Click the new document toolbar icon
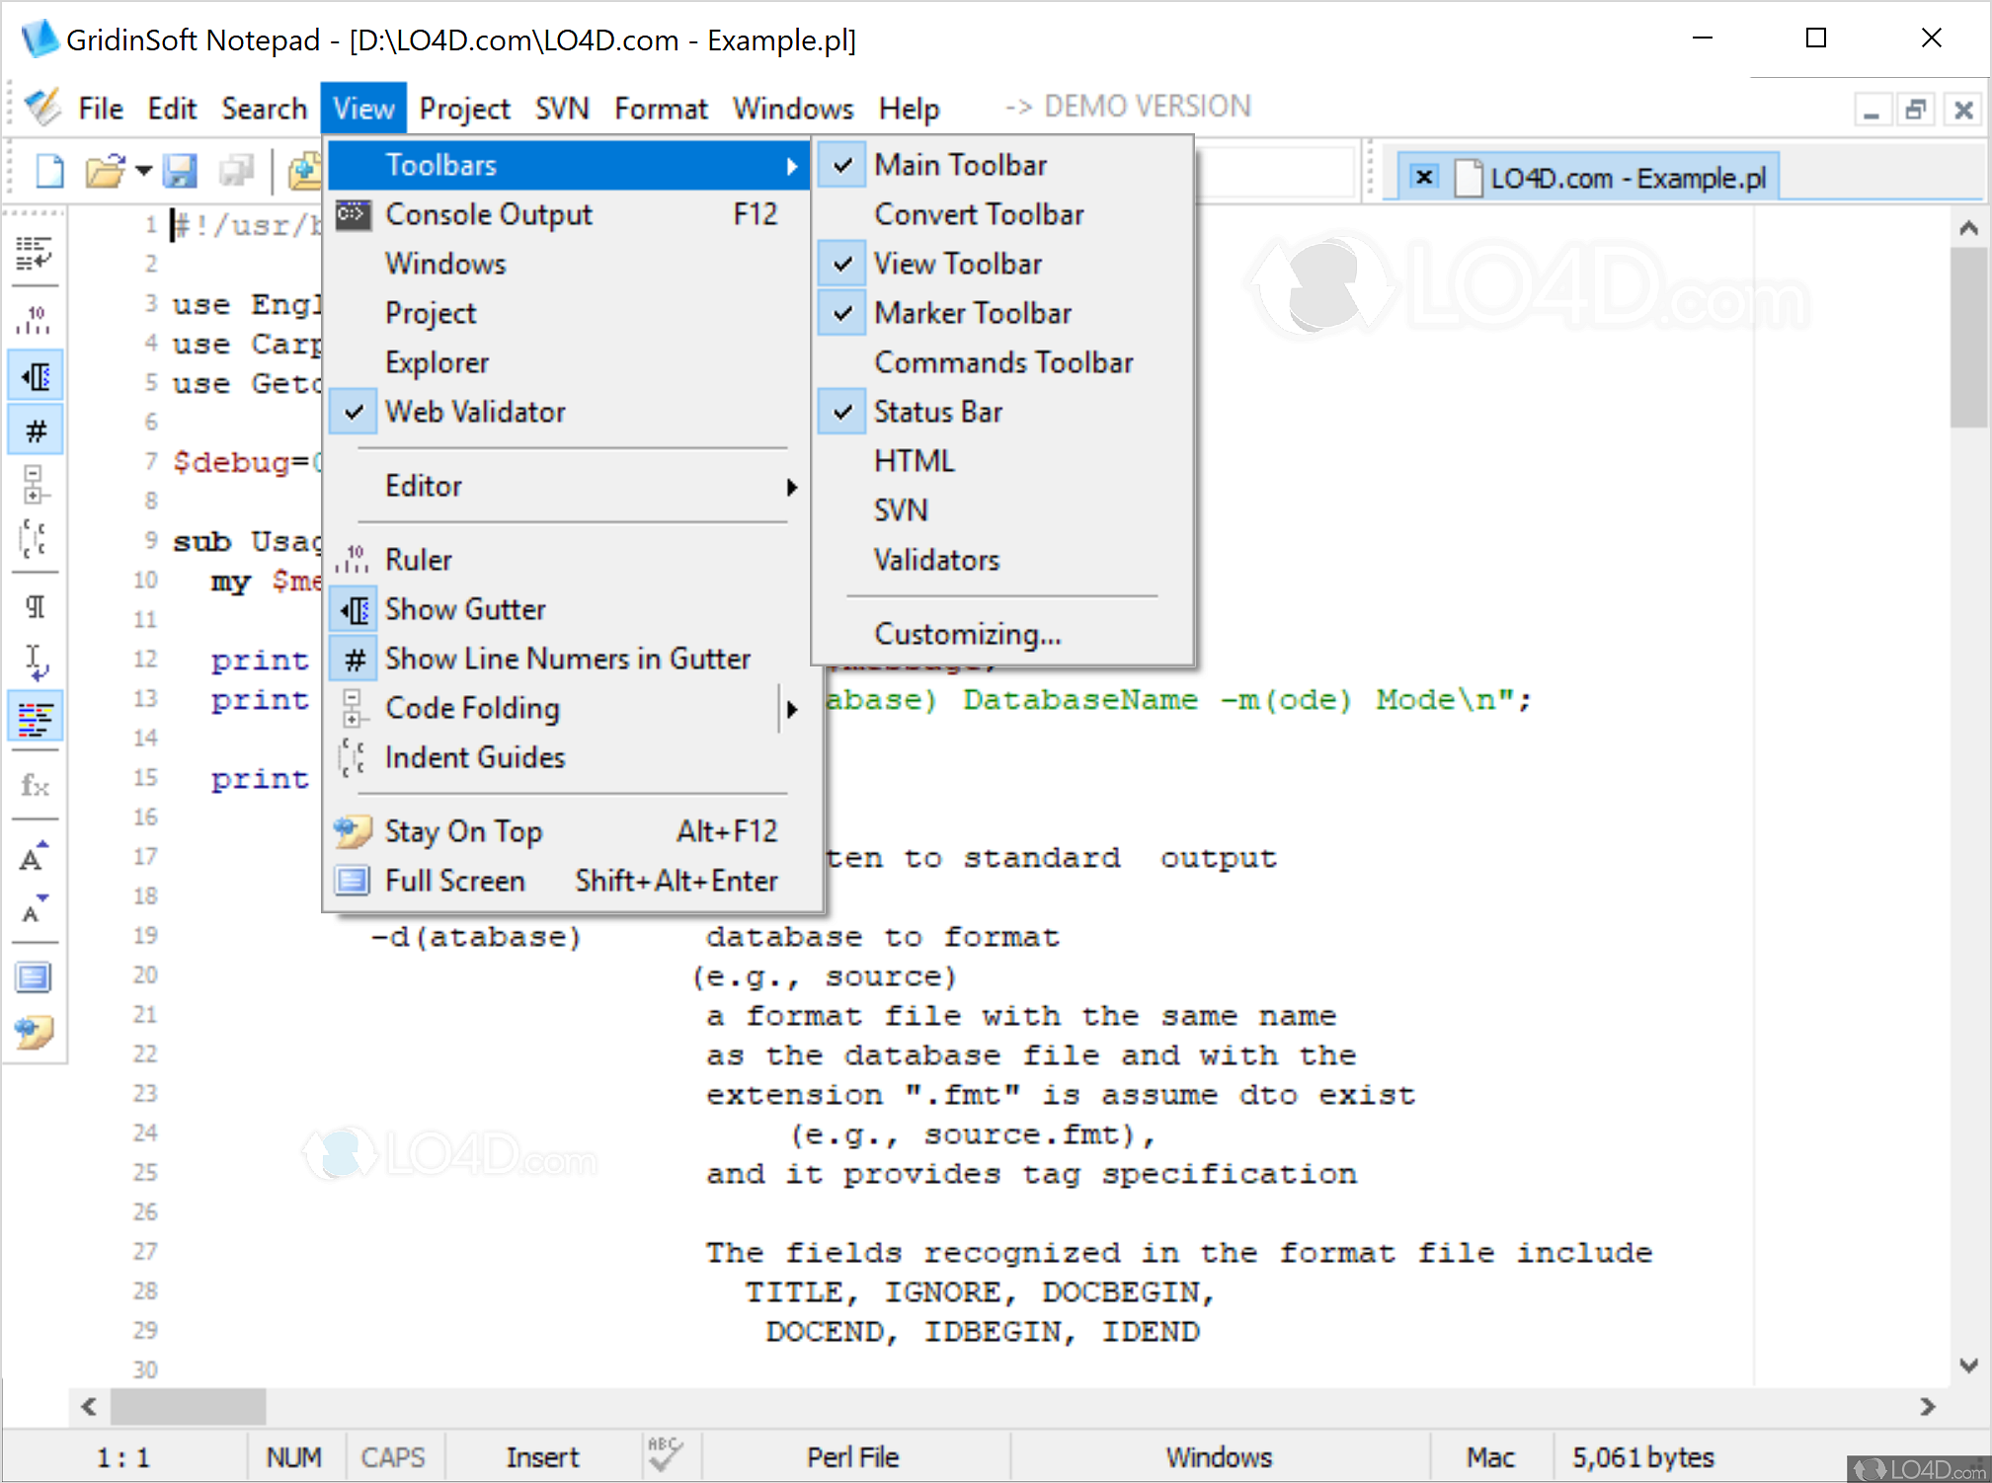Image resolution: width=1992 pixels, height=1483 pixels. click(x=48, y=170)
